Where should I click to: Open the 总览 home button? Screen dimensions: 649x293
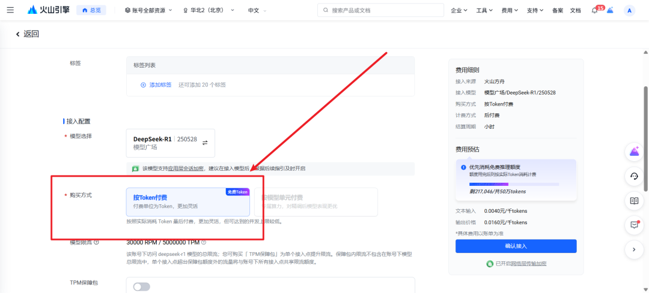tap(91, 10)
